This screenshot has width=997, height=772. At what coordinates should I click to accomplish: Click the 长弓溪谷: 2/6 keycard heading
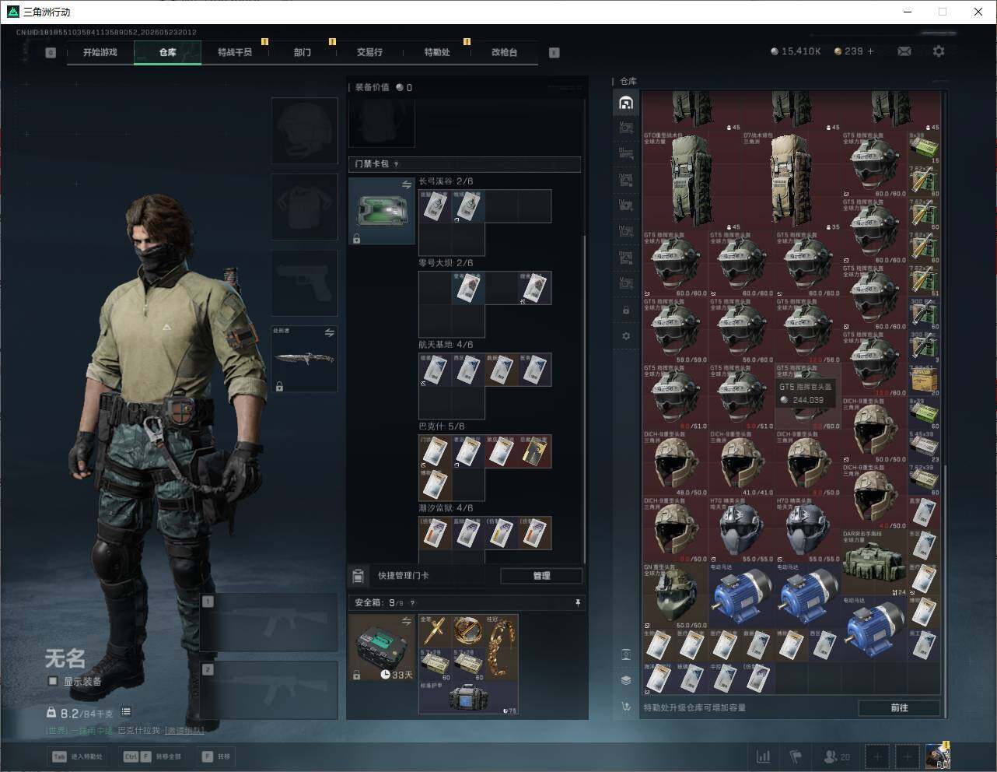point(446,181)
